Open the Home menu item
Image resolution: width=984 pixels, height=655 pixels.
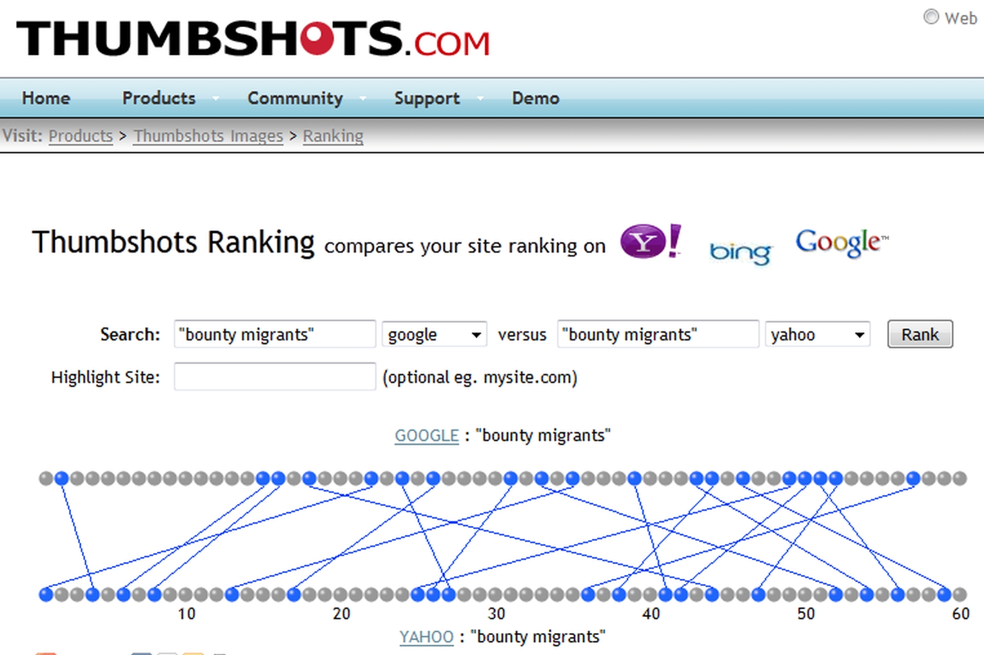click(x=46, y=98)
